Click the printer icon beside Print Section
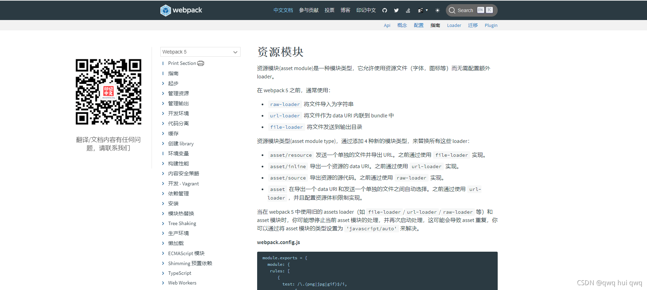Viewport: 647px width, 290px height. coord(201,64)
